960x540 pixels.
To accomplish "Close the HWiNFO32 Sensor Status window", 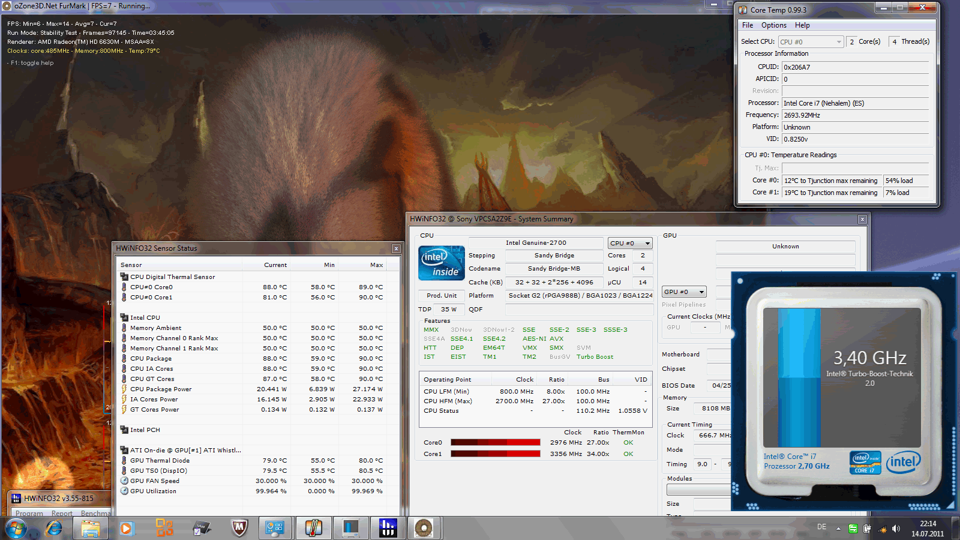I will (x=396, y=248).
